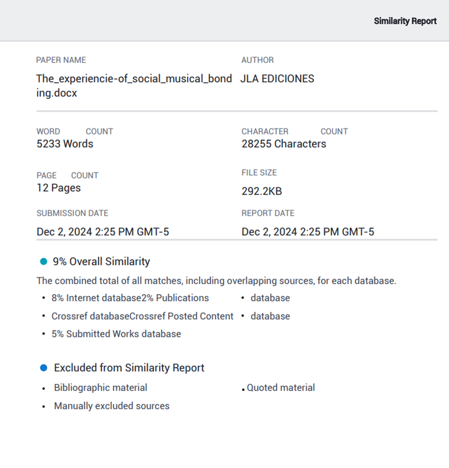
Task: Open the Excluded from Similarity Report heading
Action: point(129,368)
